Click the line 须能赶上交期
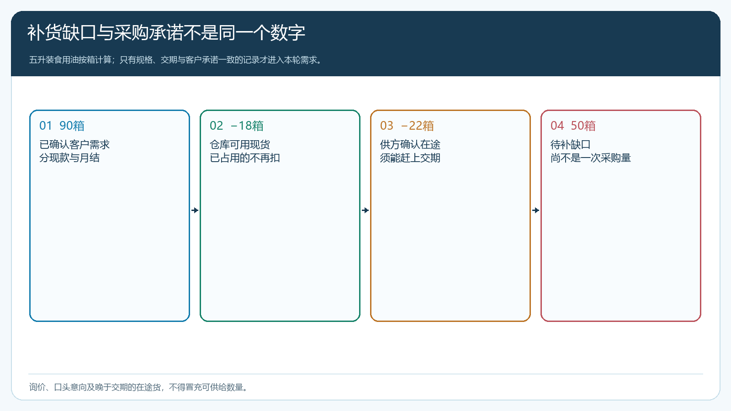This screenshot has height=411, width=731. pos(410,158)
